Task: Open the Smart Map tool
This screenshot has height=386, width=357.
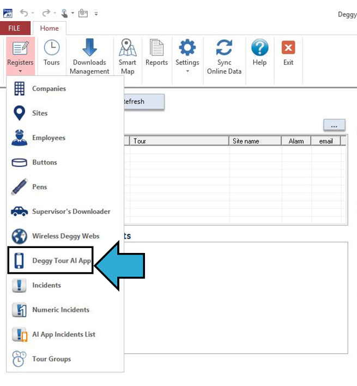Action: tap(128, 56)
